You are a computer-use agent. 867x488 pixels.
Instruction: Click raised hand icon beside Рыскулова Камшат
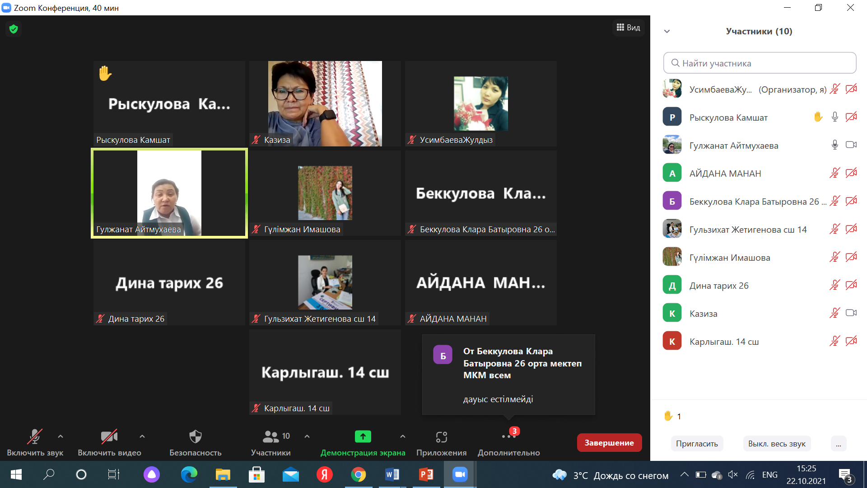point(818,117)
